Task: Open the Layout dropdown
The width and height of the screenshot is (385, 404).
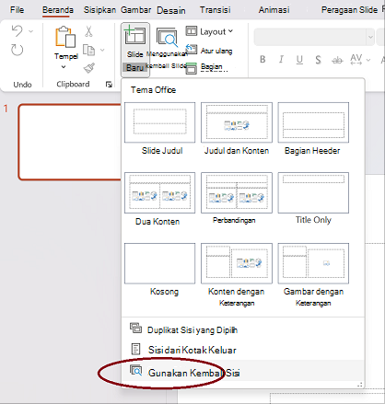Action: pyautogui.click(x=209, y=31)
